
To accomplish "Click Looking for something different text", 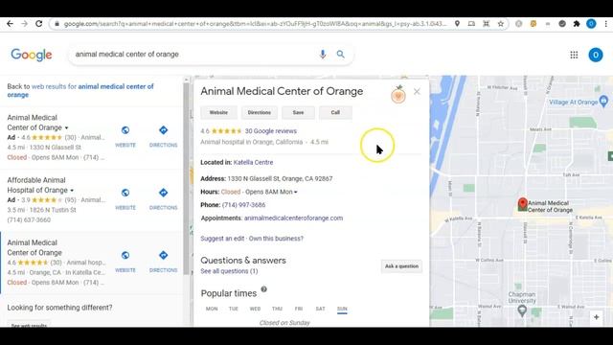I will click(x=59, y=308).
